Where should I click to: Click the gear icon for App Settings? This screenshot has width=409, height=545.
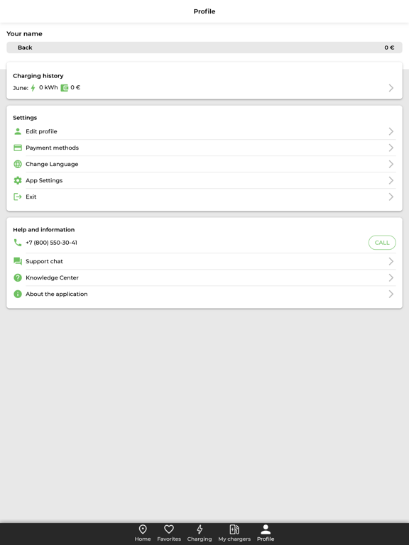17,180
